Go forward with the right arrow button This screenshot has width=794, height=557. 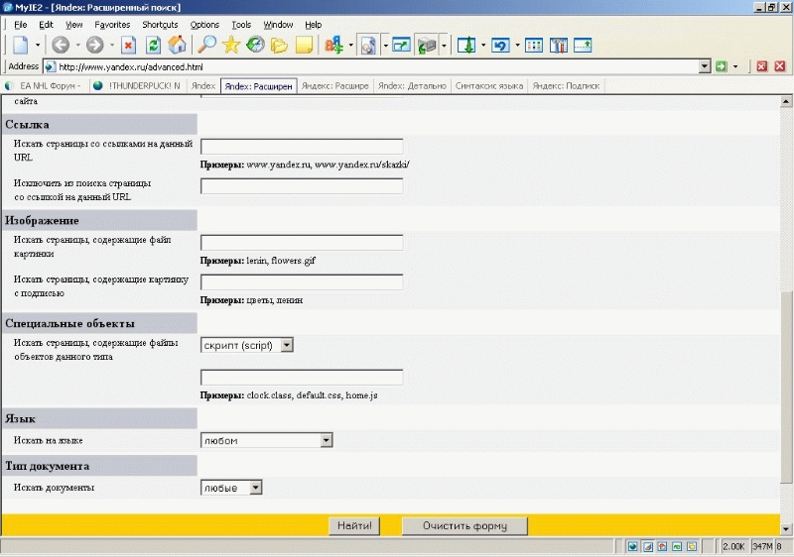(x=94, y=45)
